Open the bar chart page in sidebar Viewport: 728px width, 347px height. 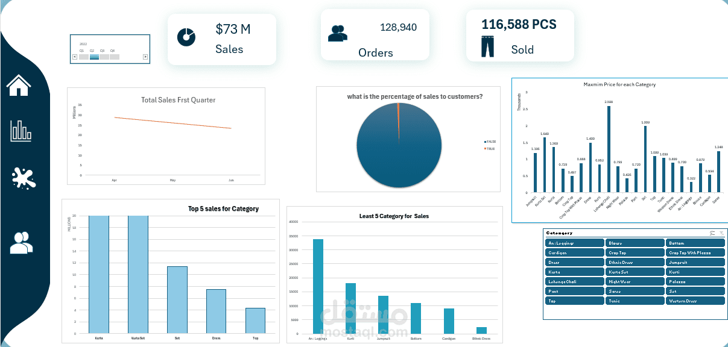point(21,131)
